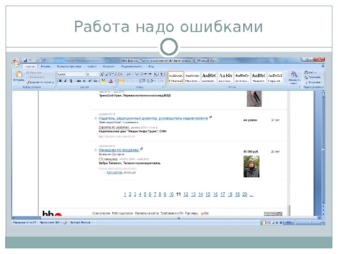Click the zoom out minus button
The height and width of the screenshot is (254, 338).
coord(296,222)
